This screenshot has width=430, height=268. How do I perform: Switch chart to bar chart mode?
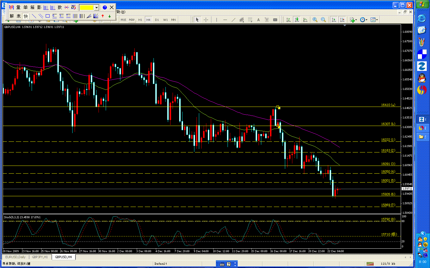288,20
